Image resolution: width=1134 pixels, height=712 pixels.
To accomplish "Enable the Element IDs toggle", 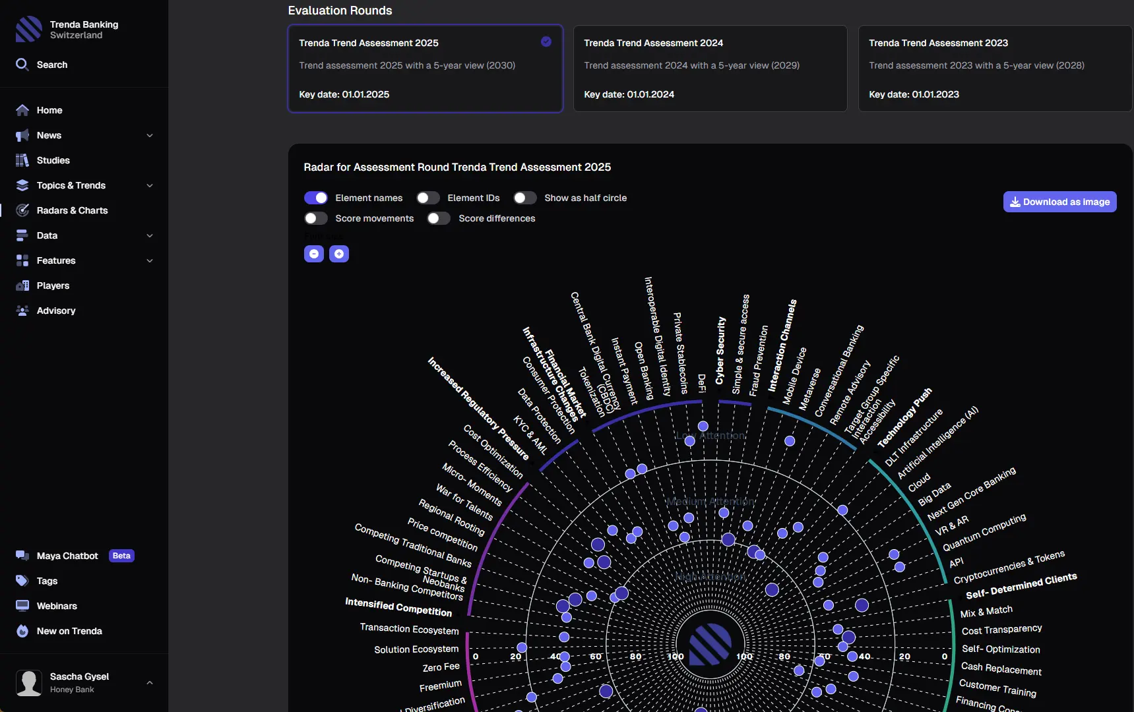I will [428, 198].
